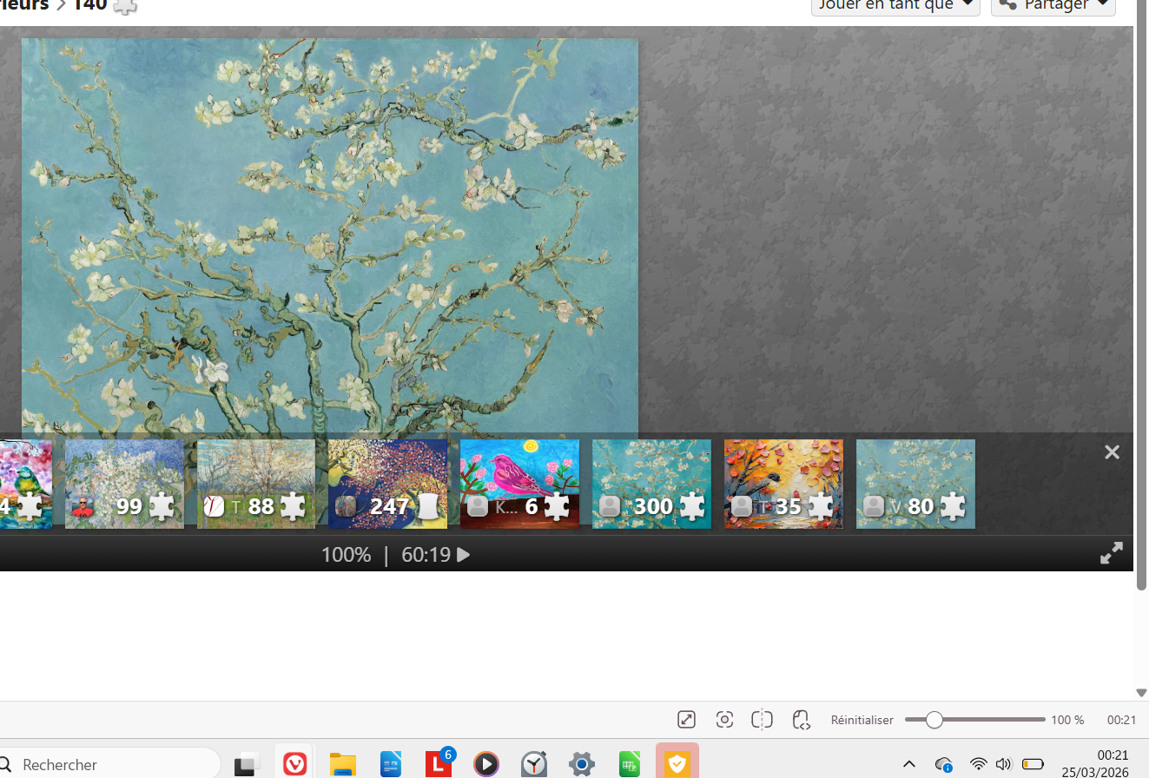Click the page vertical scrollbar thumb
1149x778 pixels.
pyautogui.click(x=1141, y=295)
